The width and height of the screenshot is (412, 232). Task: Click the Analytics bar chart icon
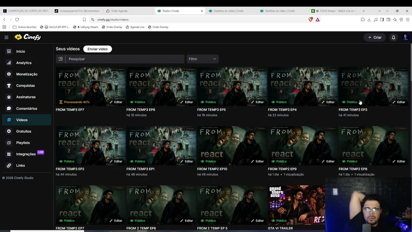click(x=9, y=63)
